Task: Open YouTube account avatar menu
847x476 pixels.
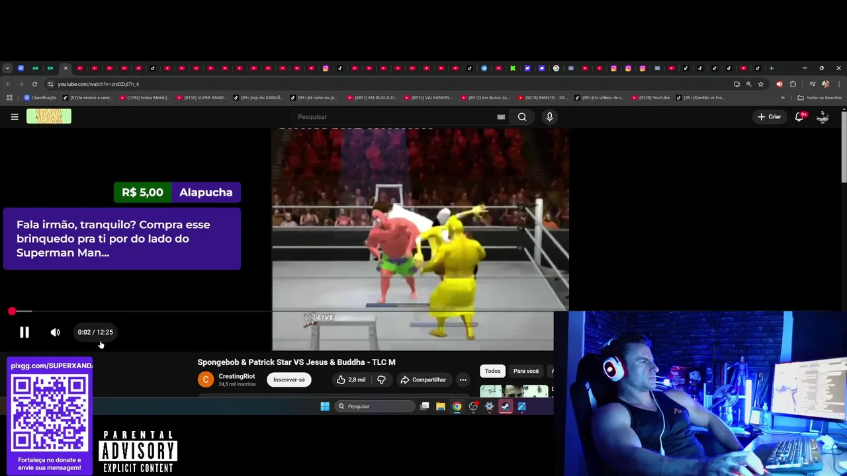Action: pos(823,117)
